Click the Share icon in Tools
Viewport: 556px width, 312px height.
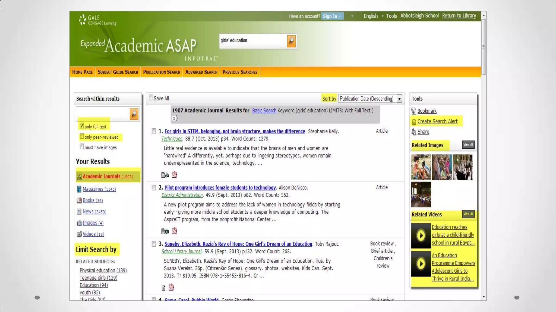click(x=414, y=132)
